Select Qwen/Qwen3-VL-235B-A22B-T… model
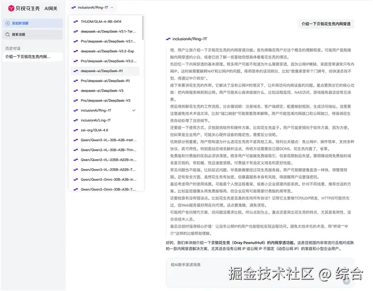 pos(105,170)
